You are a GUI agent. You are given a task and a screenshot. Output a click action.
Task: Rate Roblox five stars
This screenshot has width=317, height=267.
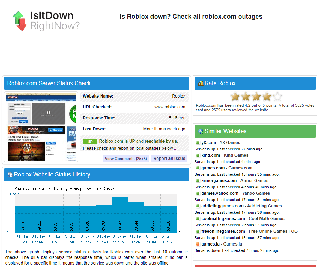pyautogui.click(x=277, y=97)
